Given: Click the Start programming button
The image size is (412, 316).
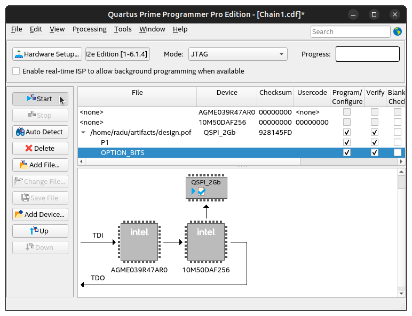Looking at the screenshot, I should pos(40,99).
